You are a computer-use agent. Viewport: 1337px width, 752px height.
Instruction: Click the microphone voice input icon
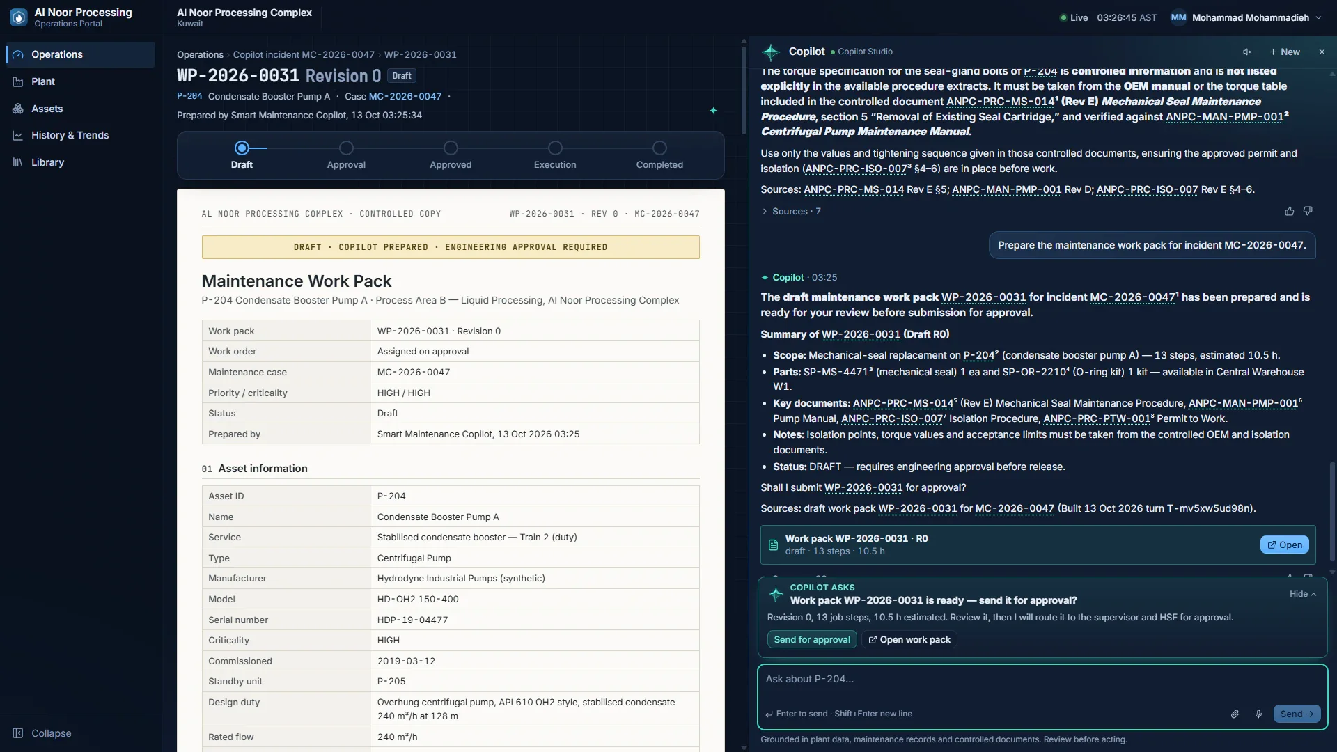tap(1258, 714)
